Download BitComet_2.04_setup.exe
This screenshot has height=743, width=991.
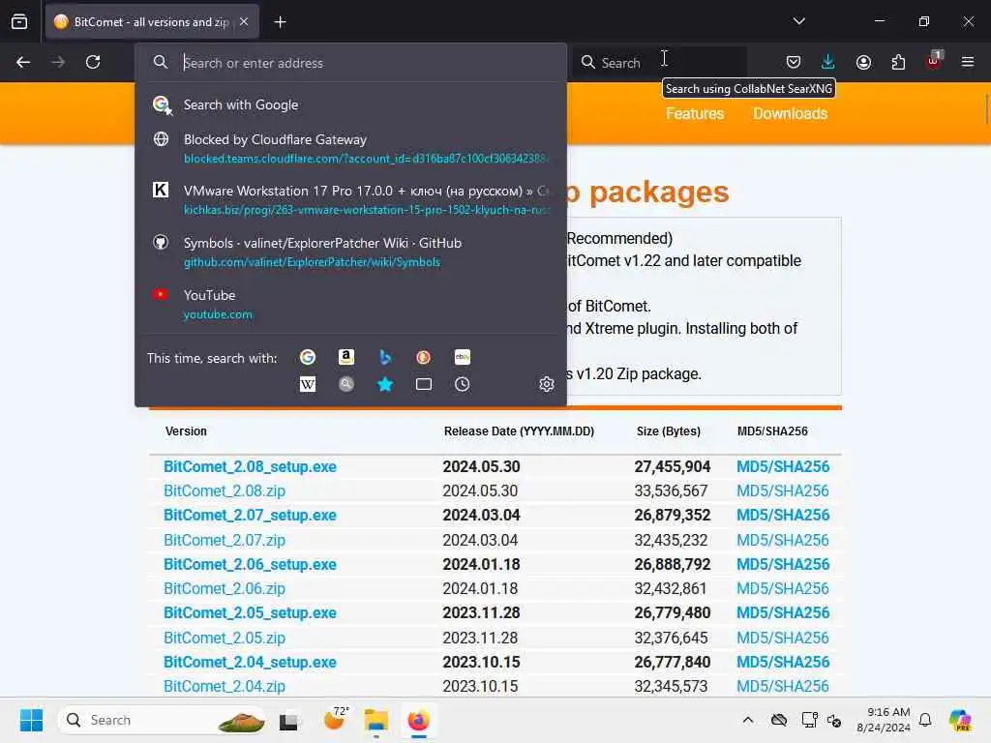(251, 662)
